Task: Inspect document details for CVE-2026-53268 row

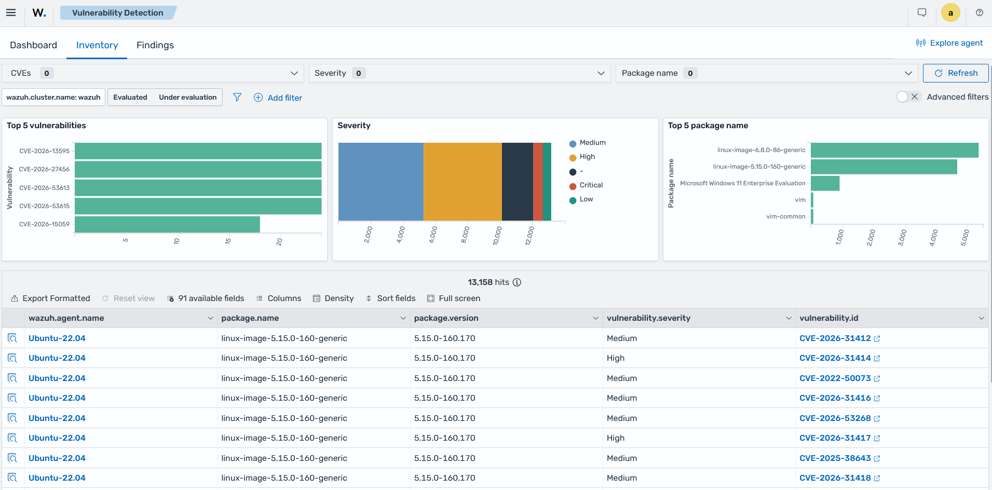Action: (12, 418)
